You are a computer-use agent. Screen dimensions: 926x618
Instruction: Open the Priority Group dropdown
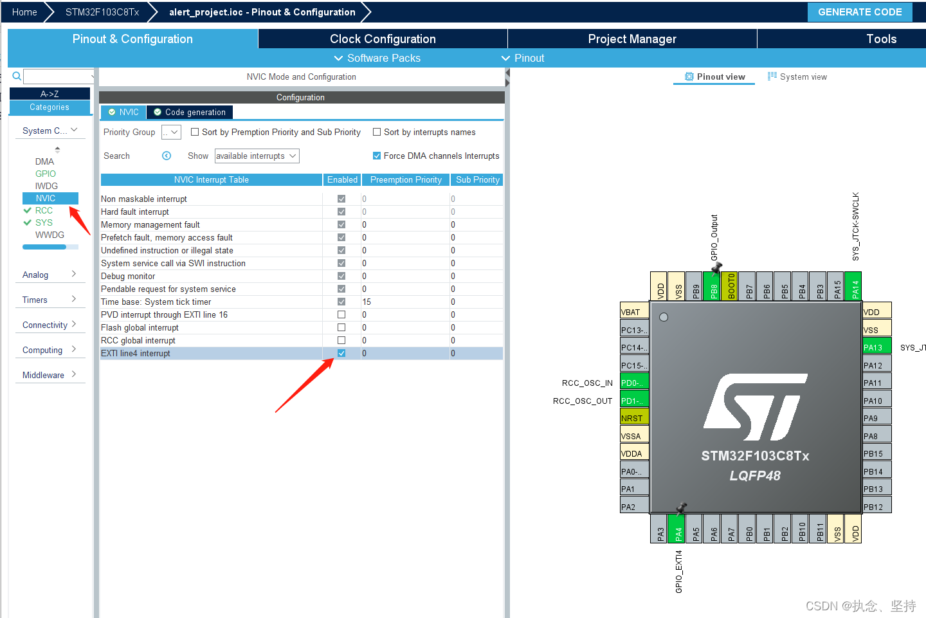171,132
